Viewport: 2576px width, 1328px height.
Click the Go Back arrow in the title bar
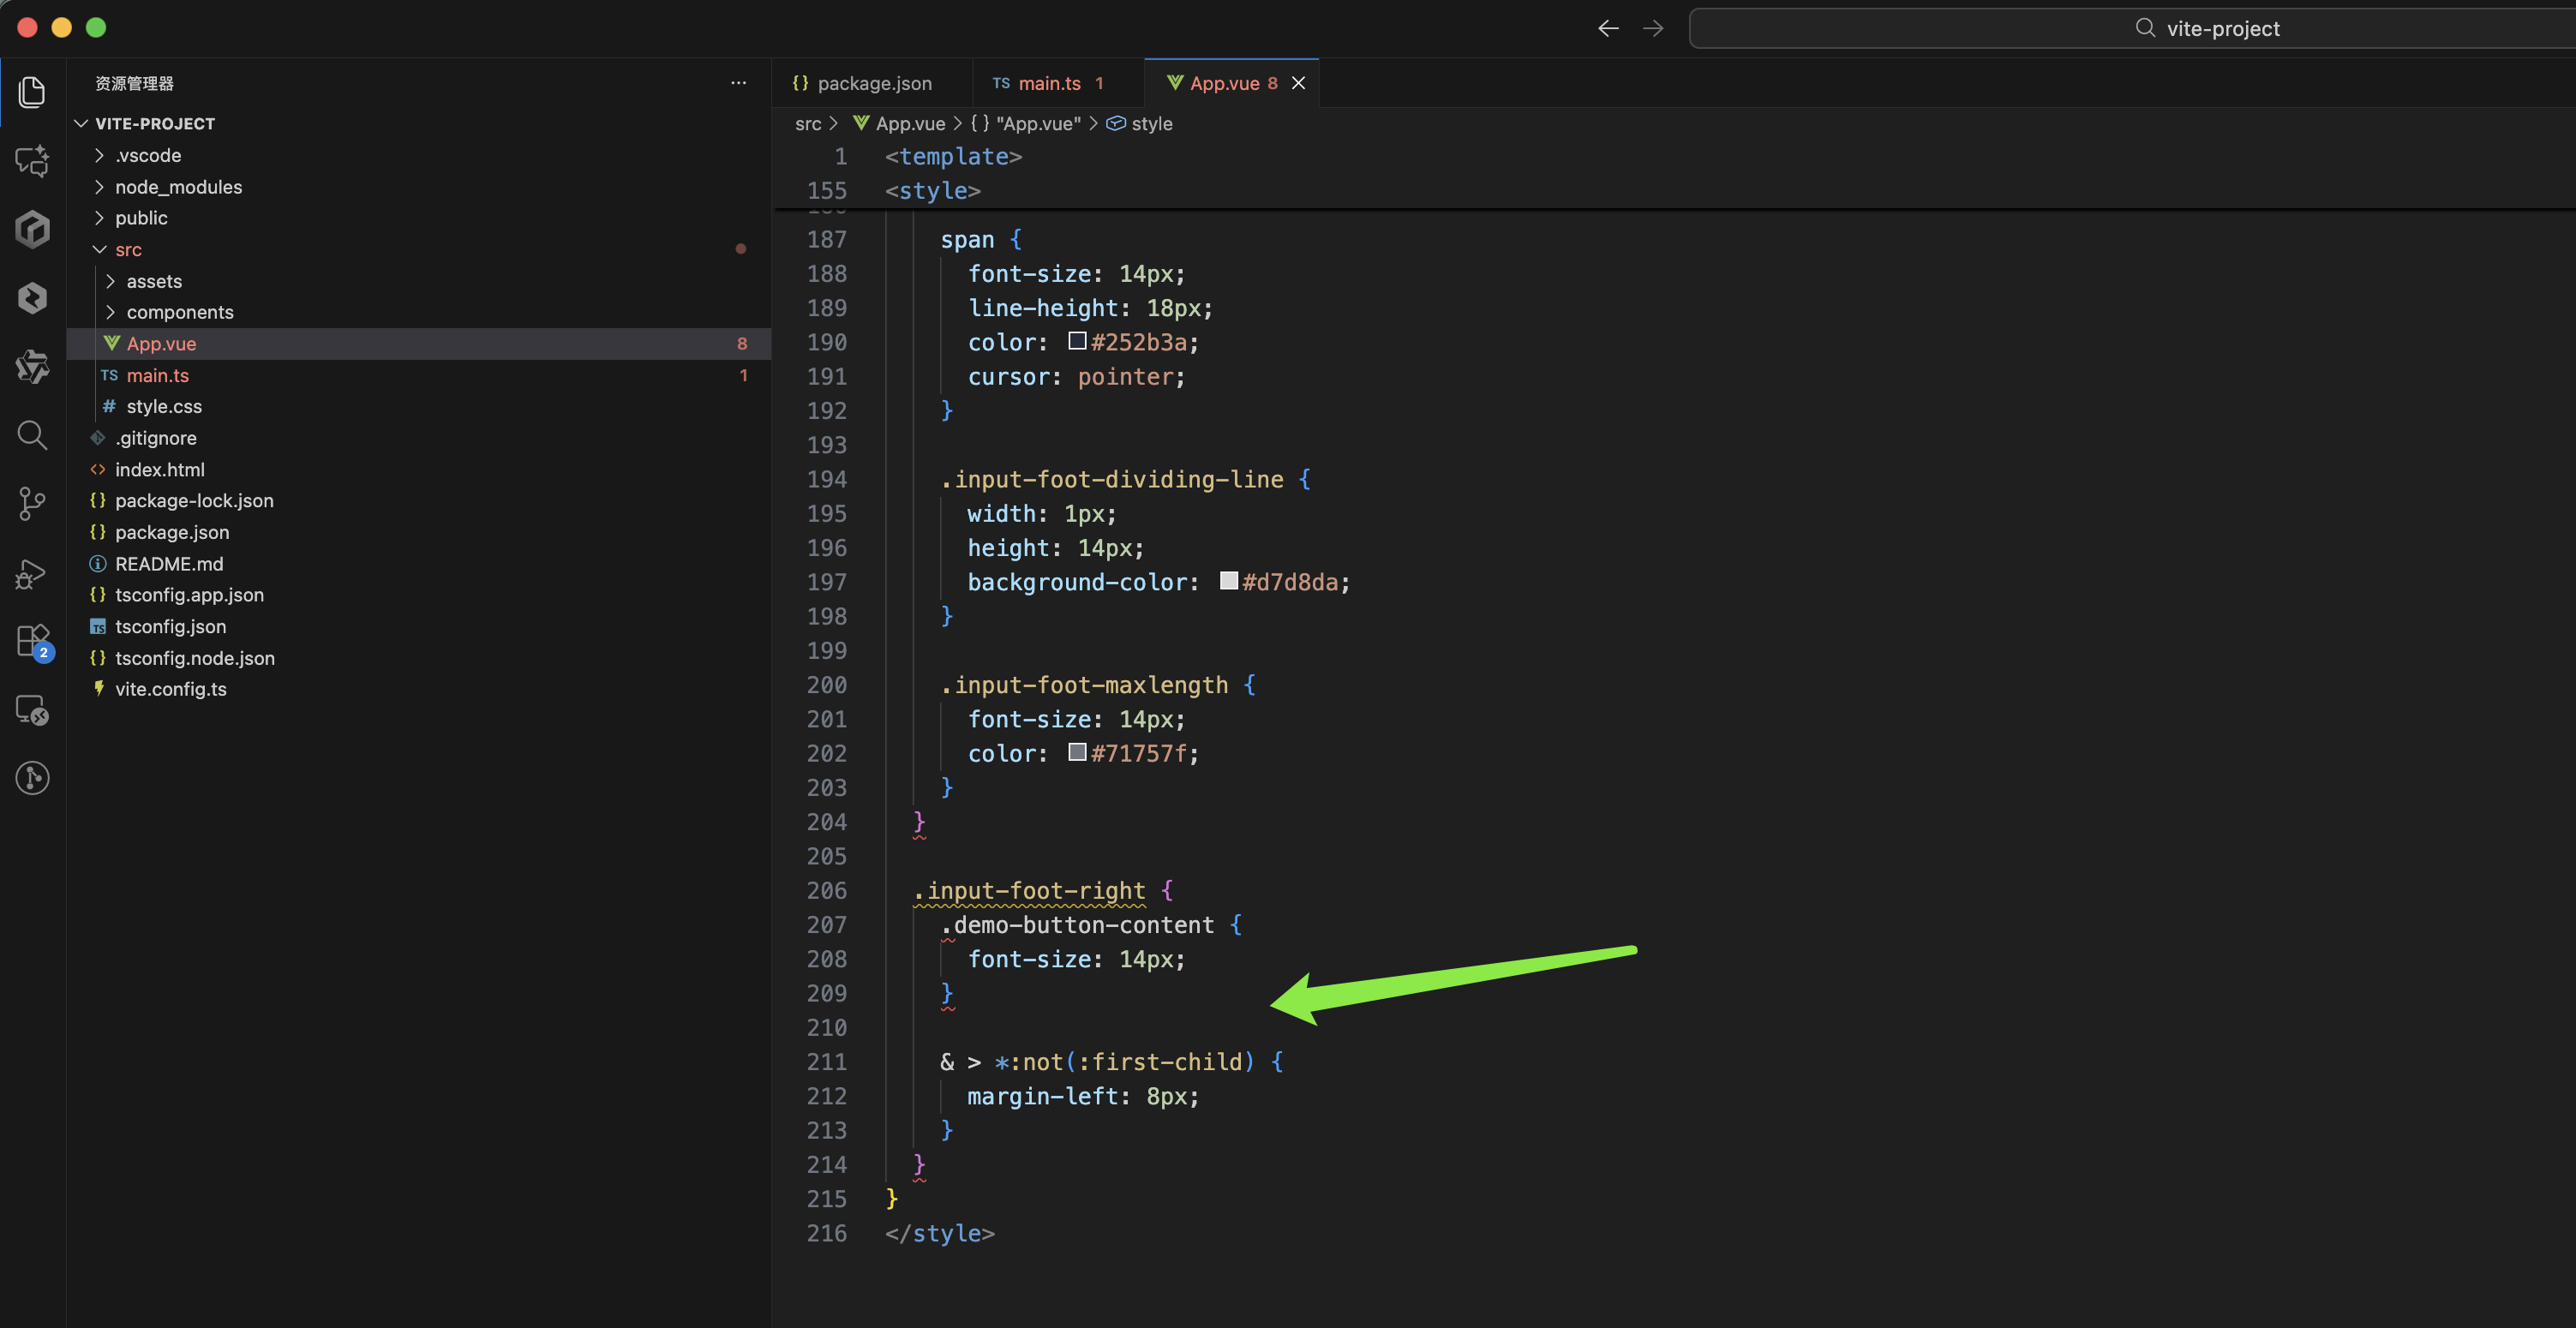[x=1608, y=28]
